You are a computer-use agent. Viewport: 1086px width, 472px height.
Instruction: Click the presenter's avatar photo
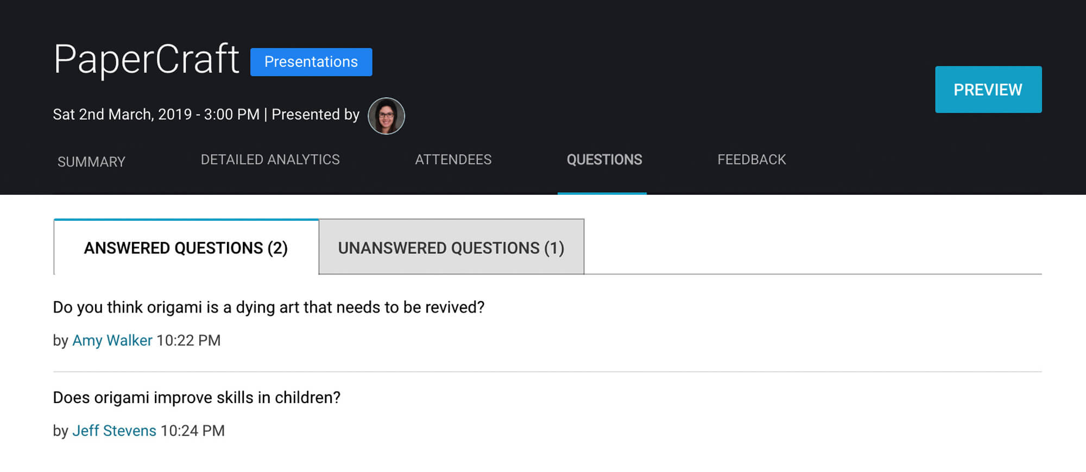(386, 116)
